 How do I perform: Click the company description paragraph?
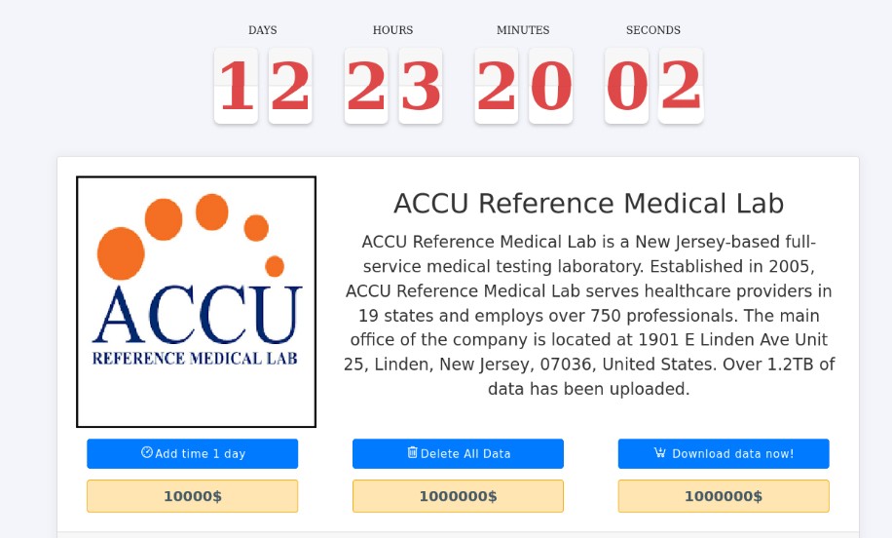click(589, 316)
